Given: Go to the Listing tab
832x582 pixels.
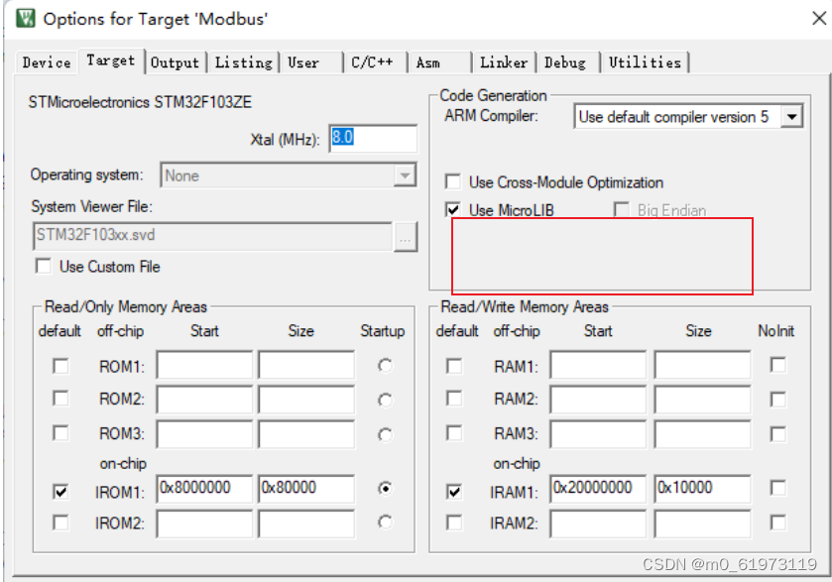Looking at the screenshot, I should click(243, 62).
